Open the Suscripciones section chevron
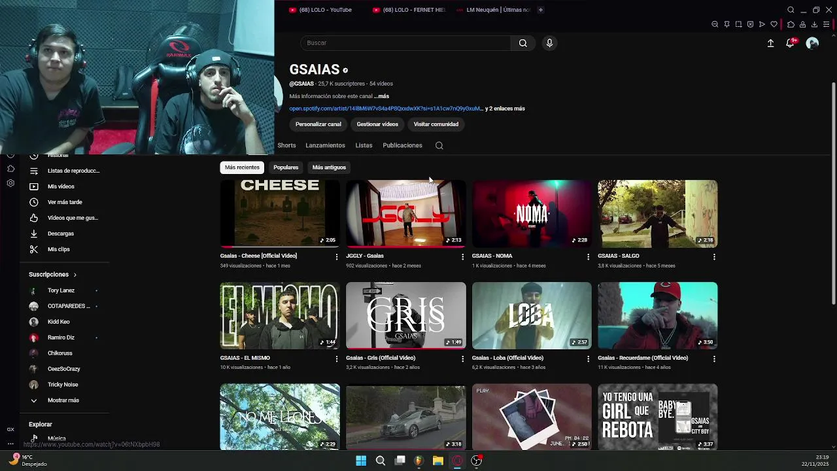 [75, 275]
